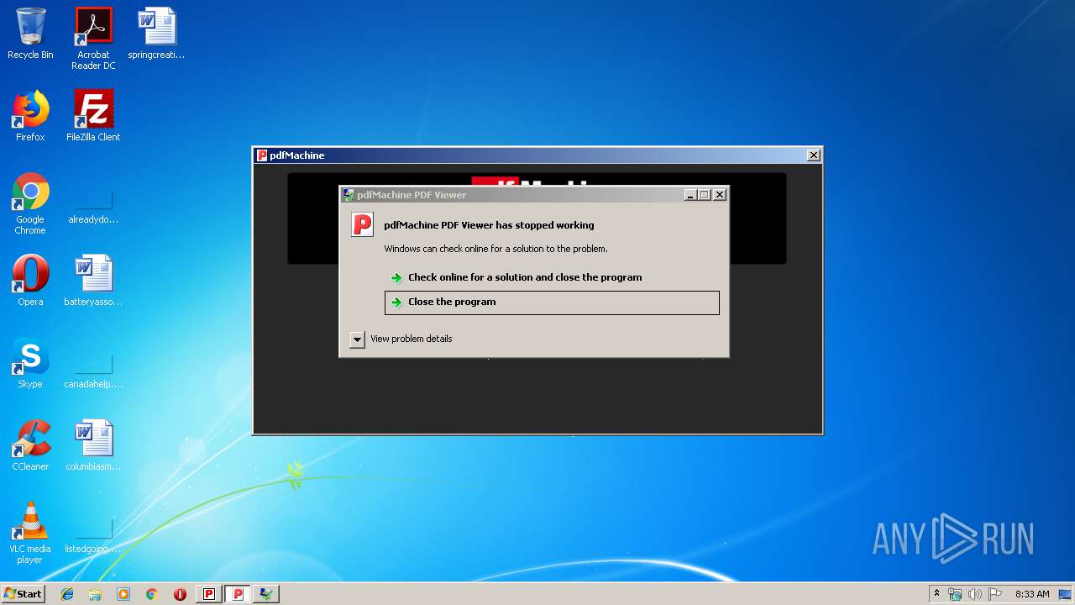
Task: Open the Action Center flag icon
Action: click(995, 594)
